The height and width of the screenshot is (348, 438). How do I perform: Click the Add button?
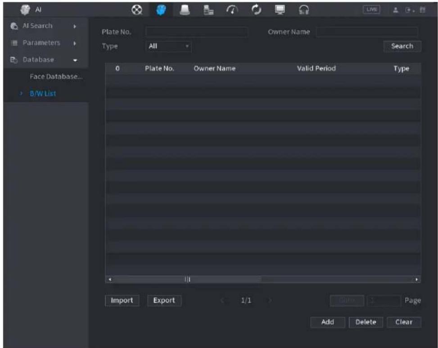[328, 322]
